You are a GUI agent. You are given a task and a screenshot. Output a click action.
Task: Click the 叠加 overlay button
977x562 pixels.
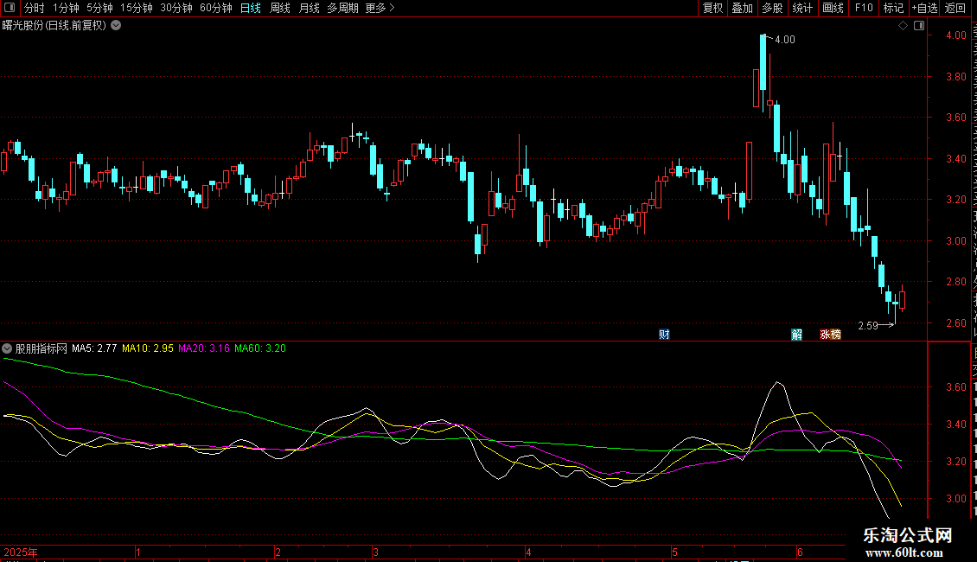(742, 8)
